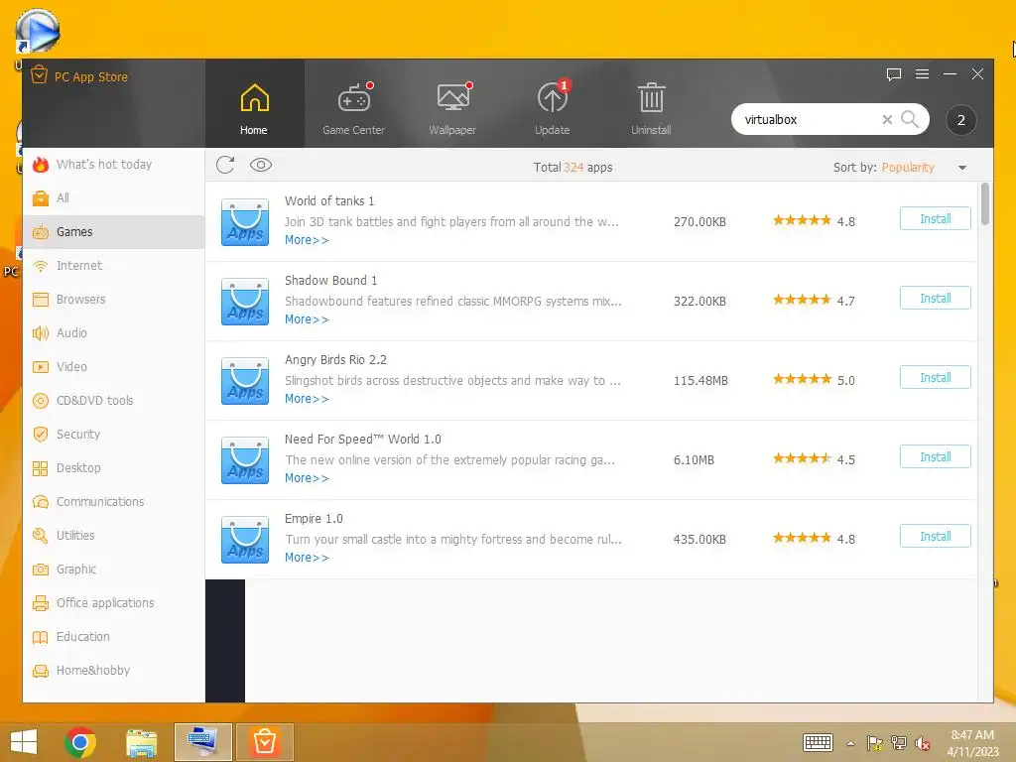Open the network tray icon
Image resolution: width=1016 pixels, height=762 pixels.
899,742
